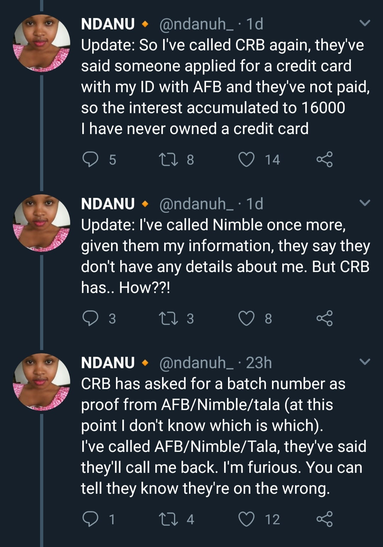383x547 pixels.
Task: Reply to the credit card tweet
Action: point(90,159)
